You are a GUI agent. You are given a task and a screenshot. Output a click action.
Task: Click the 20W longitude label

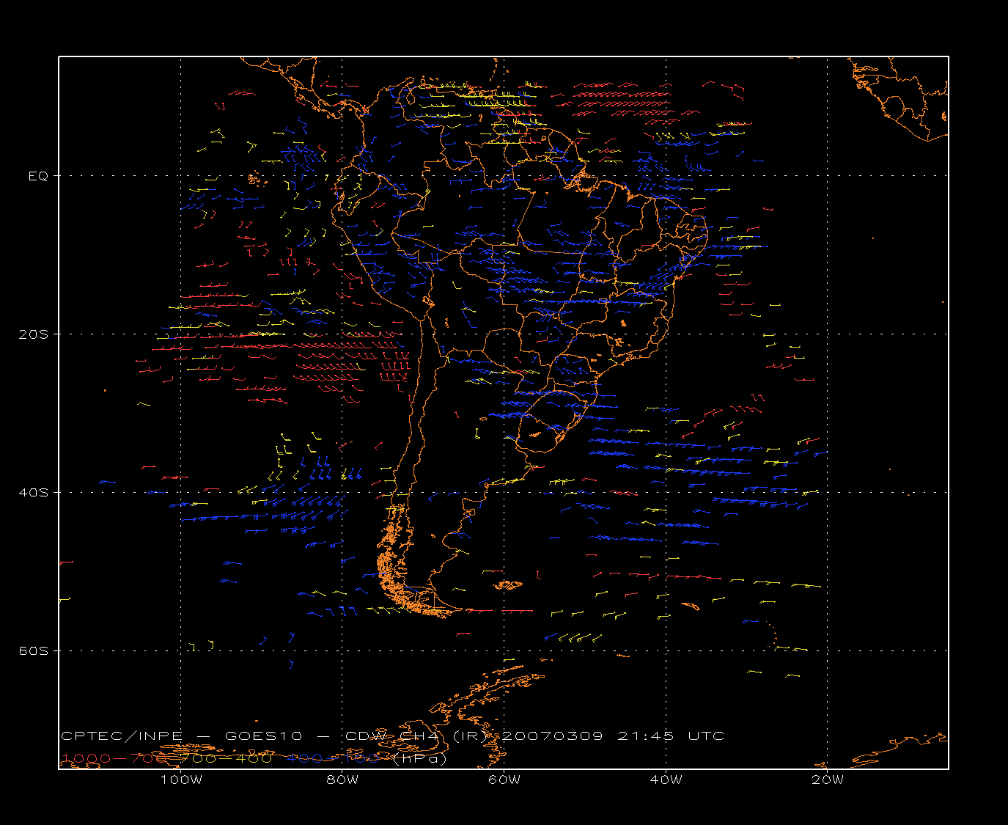pyautogui.click(x=828, y=780)
